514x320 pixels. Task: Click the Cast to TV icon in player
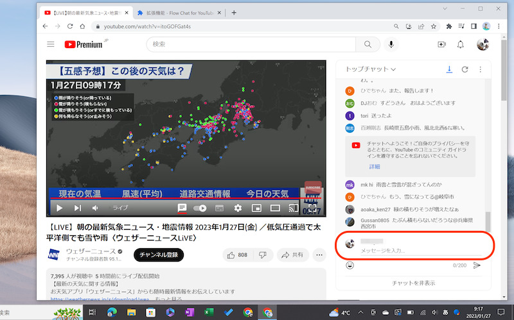pos(293,208)
